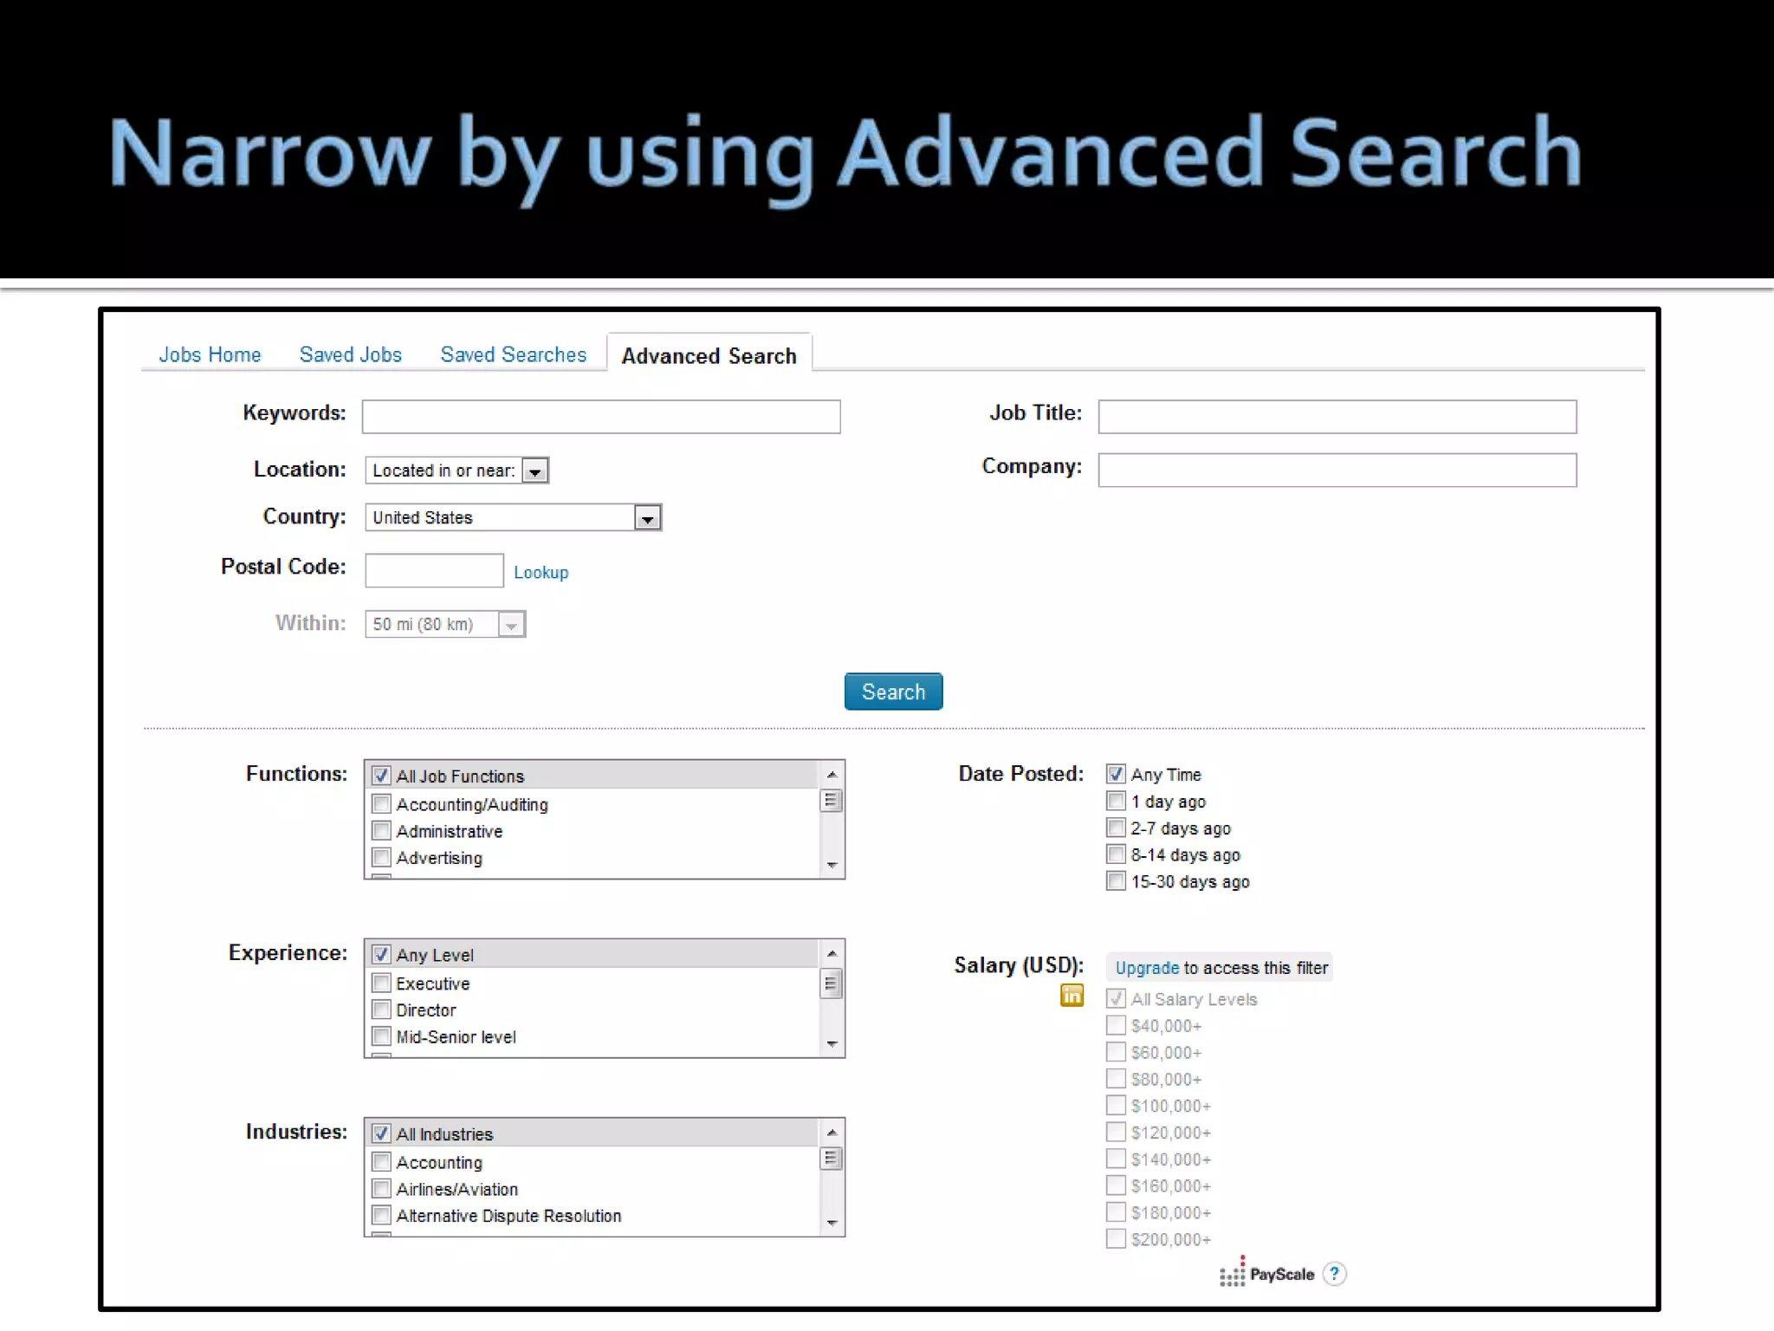Click the PayScale help question mark icon
Screen dimensions: 1774x1331
[1335, 1274]
